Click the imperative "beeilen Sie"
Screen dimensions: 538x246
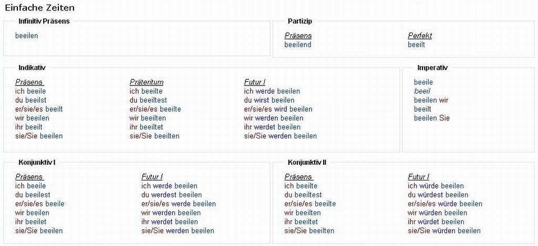click(x=432, y=118)
